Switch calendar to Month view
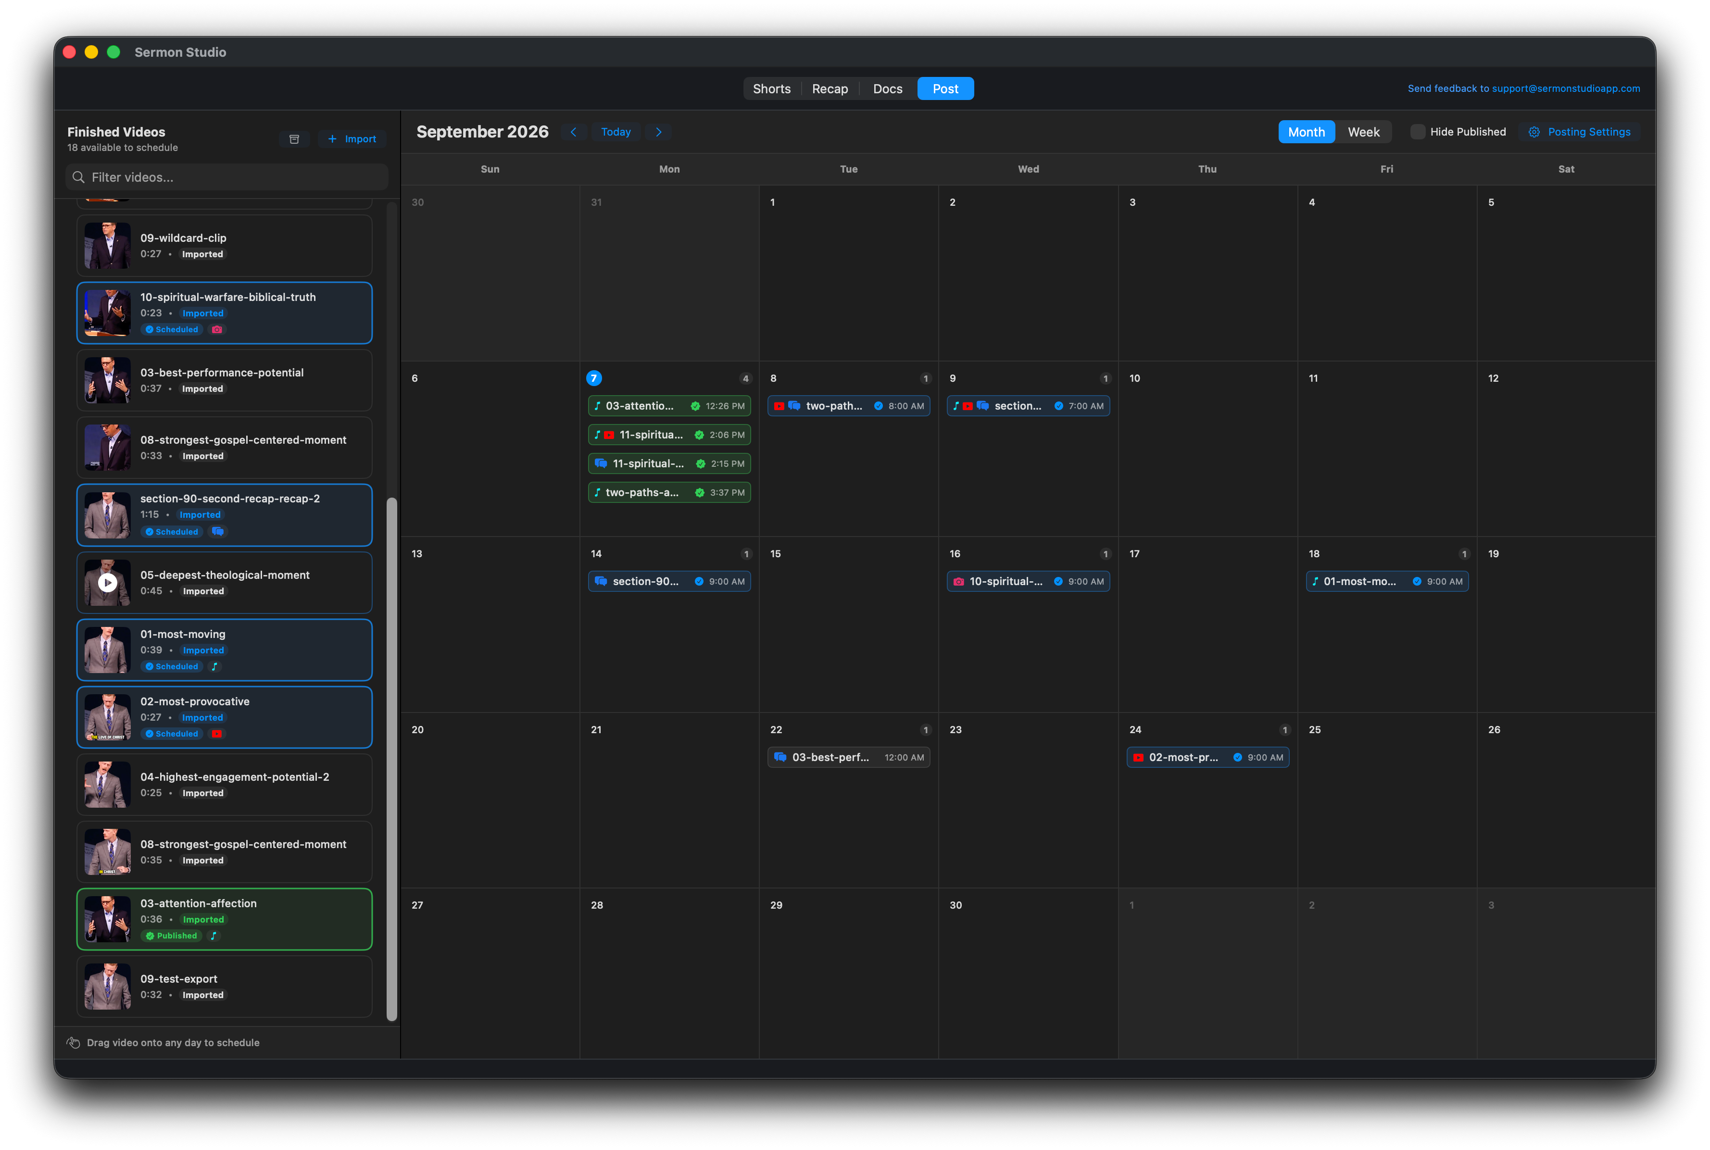The image size is (1710, 1150). click(1307, 132)
